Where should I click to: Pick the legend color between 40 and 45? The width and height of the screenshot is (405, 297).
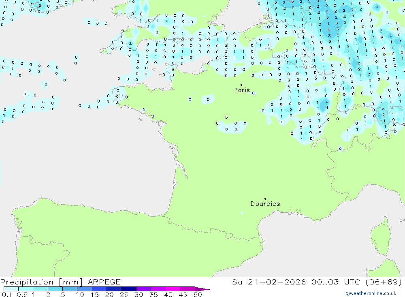point(173,289)
